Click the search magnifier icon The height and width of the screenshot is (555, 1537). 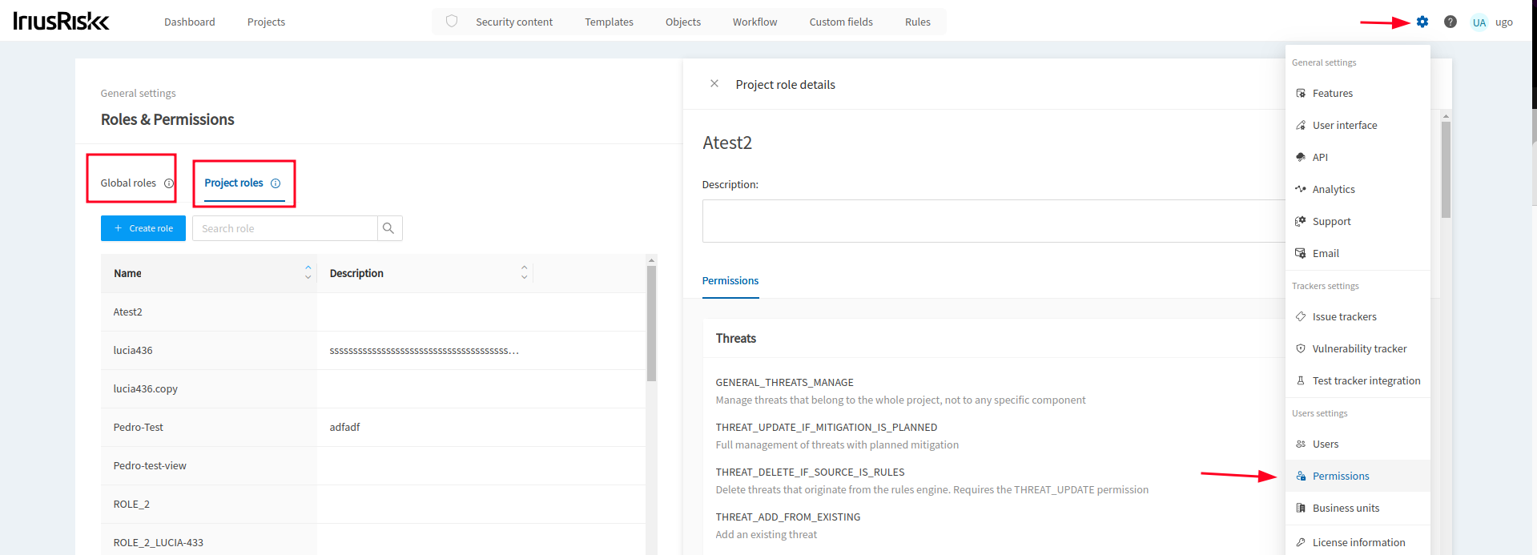click(x=389, y=228)
